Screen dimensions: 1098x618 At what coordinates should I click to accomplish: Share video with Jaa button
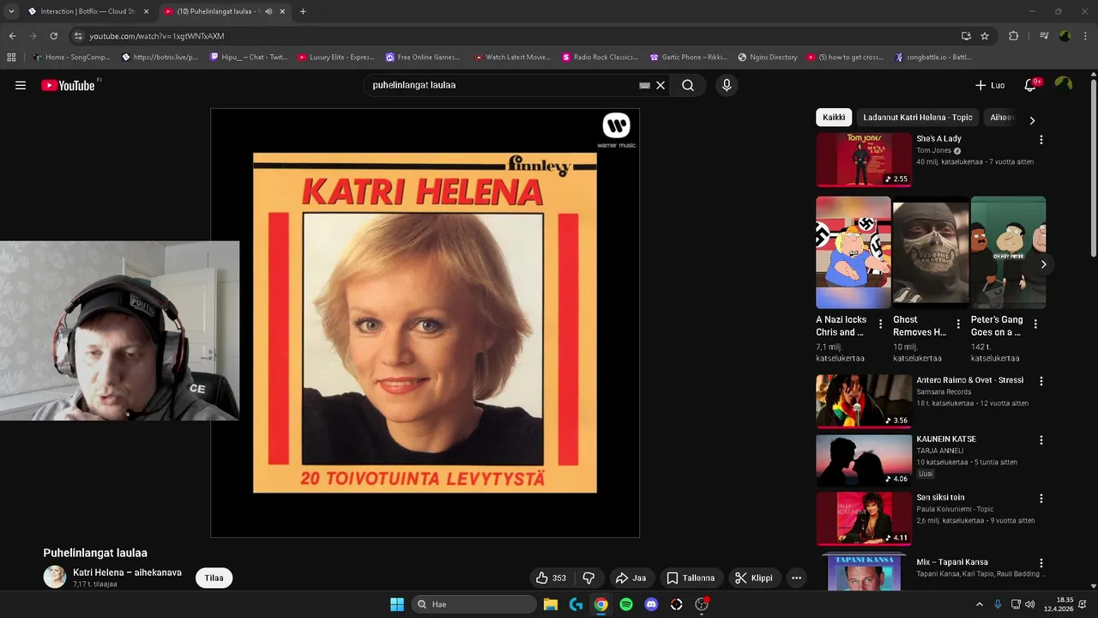click(x=630, y=578)
